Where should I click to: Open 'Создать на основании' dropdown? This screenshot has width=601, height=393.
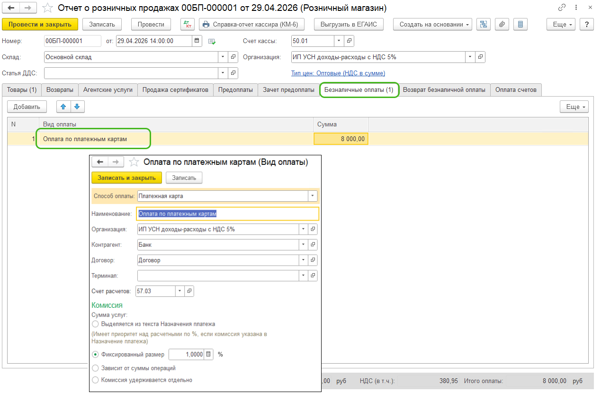pos(432,24)
